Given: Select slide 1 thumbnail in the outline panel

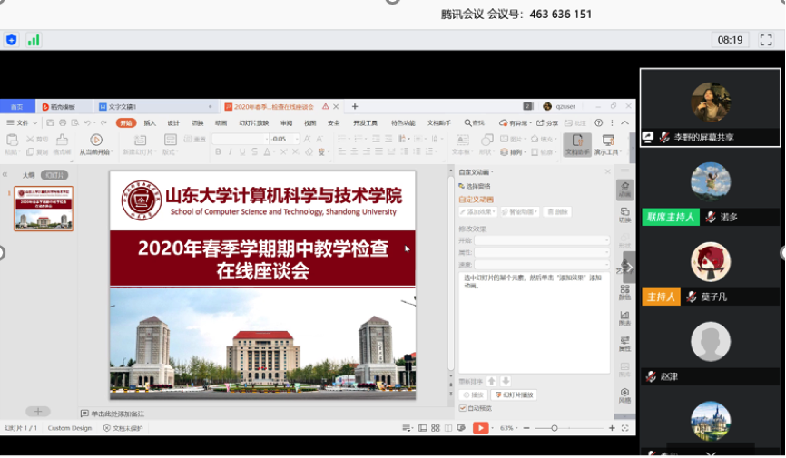Looking at the screenshot, I should pos(44,209).
